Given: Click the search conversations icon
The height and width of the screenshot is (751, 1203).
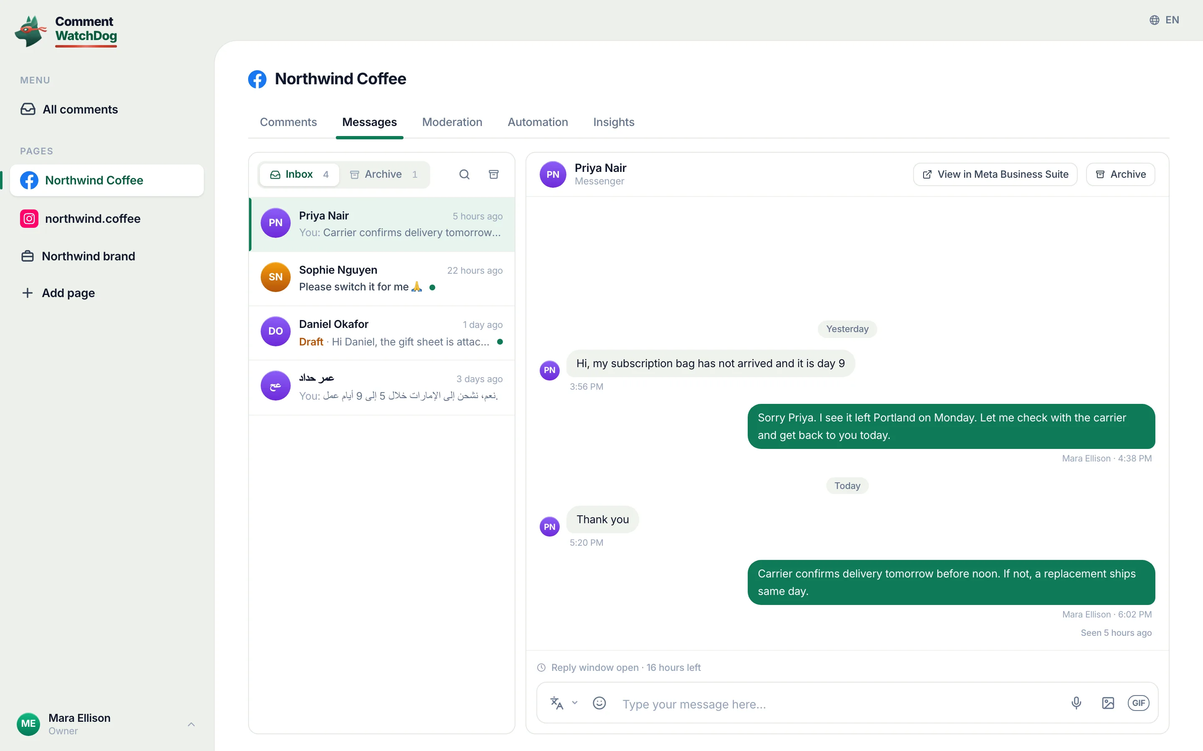Looking at the screenshot, I should point(464,174).
